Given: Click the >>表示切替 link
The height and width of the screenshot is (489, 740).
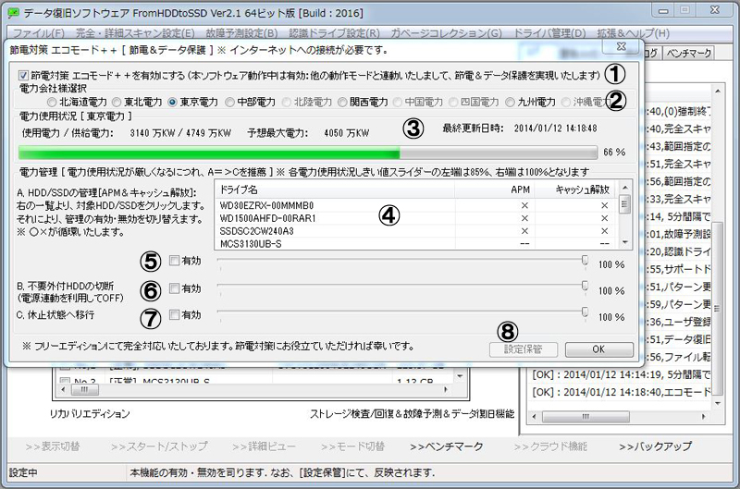Looking at the screenshot, I should (x=53, y=446).
